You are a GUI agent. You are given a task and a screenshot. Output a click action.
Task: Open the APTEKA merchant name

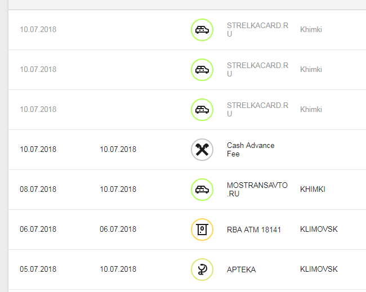pos(241,269)
